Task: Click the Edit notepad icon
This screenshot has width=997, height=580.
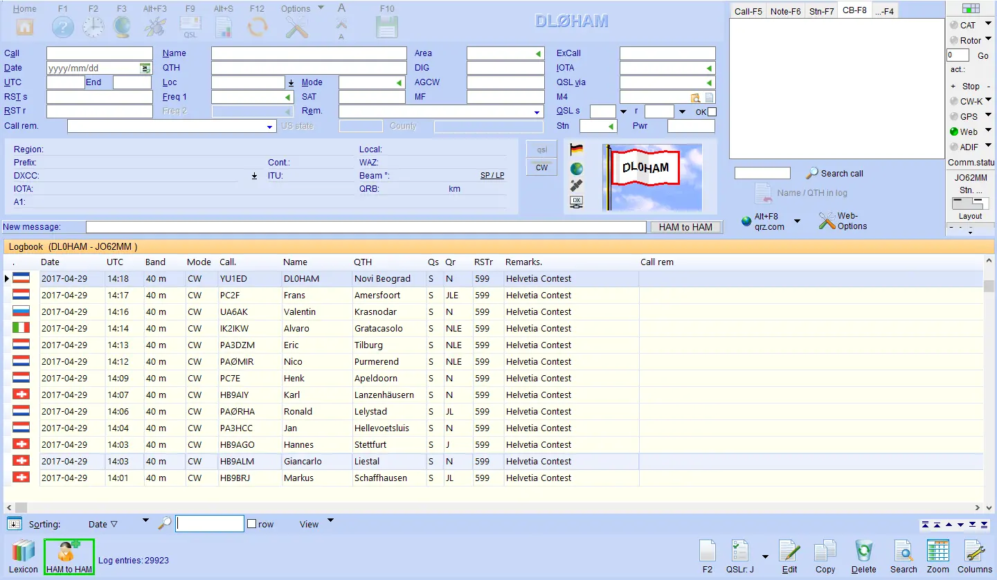Action: [x=789, y=551]
